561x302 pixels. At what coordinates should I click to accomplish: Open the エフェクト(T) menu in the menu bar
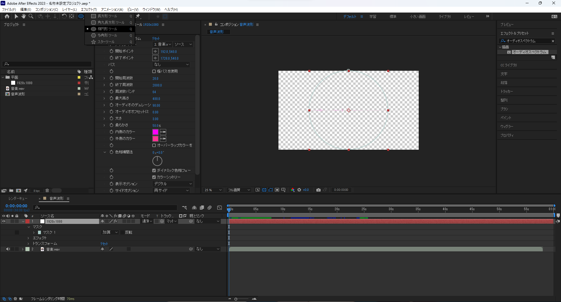tap(89, 10)
